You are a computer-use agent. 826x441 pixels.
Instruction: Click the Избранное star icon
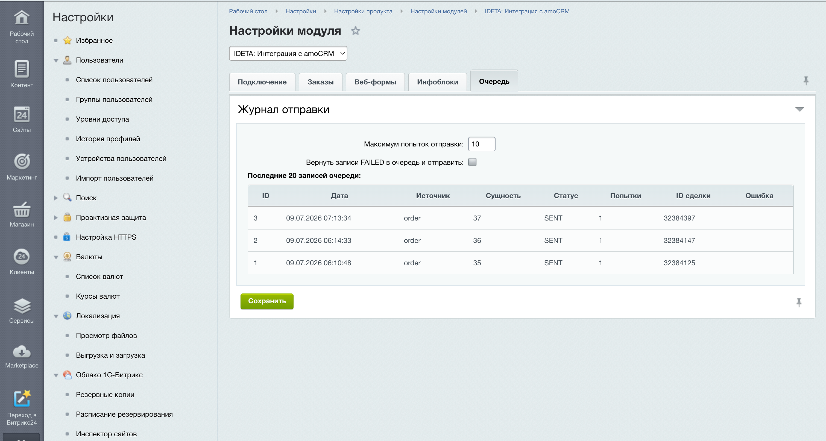pos(67,40)
